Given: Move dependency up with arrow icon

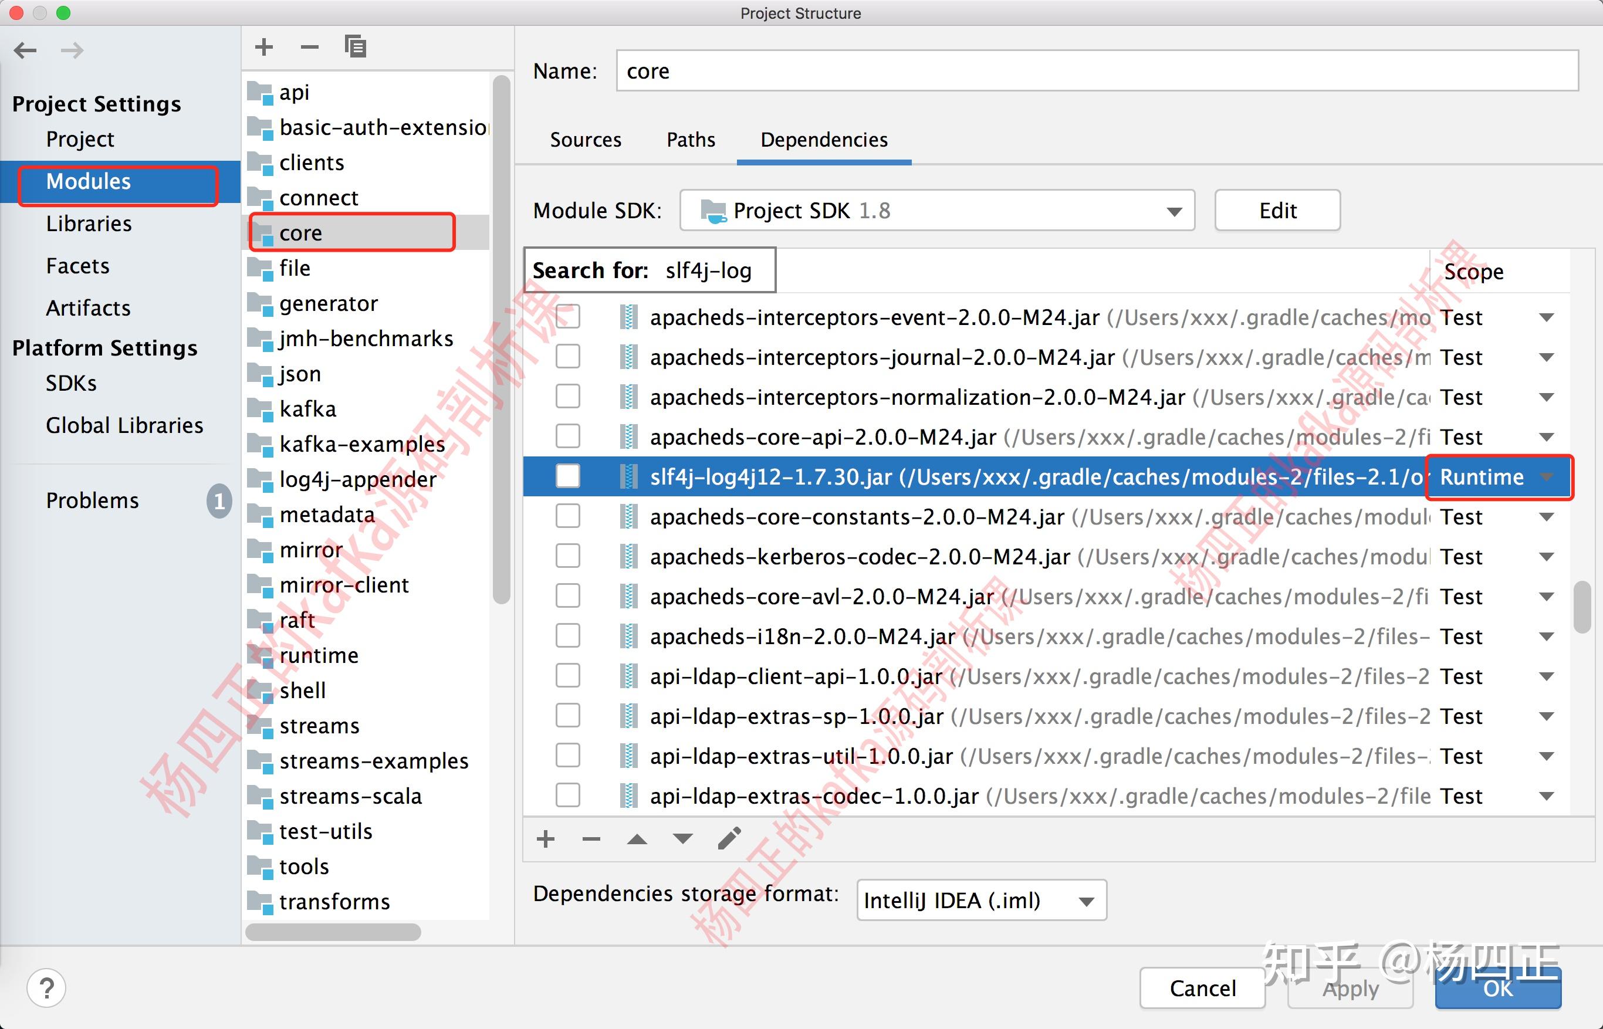Looking at the screenshot, I should coord(637,838).
